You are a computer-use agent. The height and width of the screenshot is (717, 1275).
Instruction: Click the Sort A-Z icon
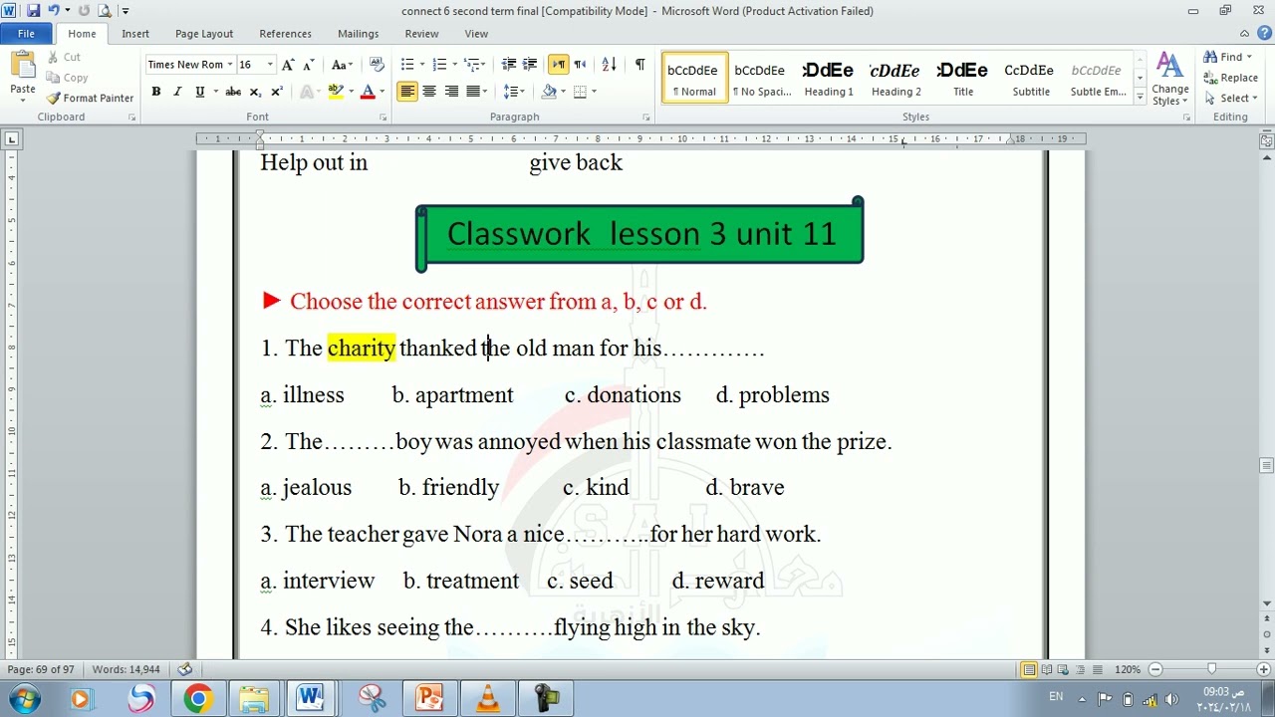pyautogui.click(x=609, y=65)
